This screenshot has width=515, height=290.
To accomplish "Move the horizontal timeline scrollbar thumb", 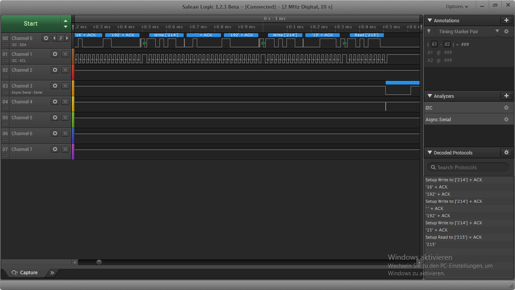I will point(99,262).
